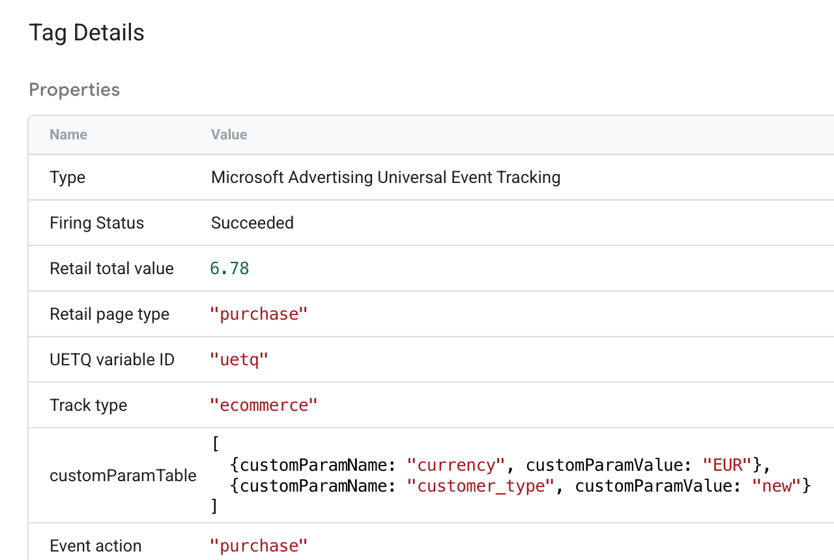Click the "uetq" string value

click(239, 359)
